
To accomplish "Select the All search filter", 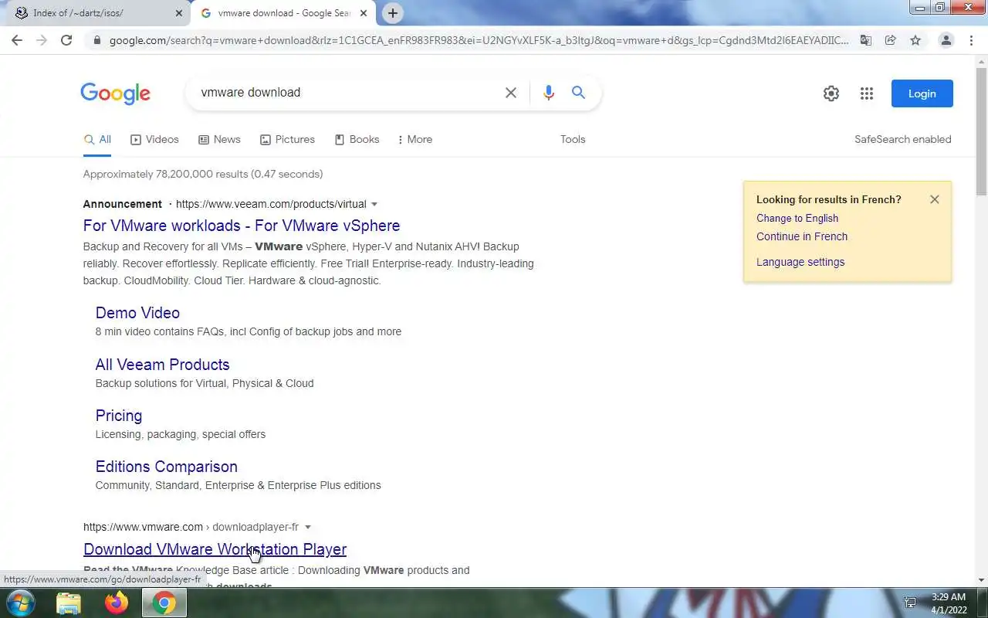I will point(97,140).
